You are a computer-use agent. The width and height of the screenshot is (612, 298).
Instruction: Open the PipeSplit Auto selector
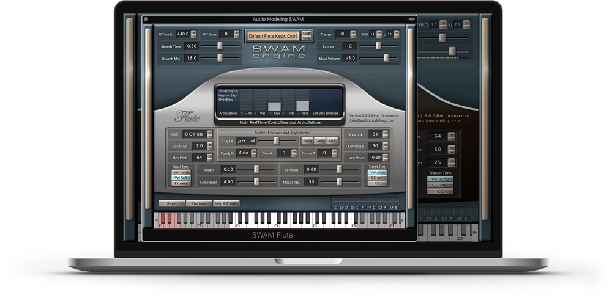click(x=244, y=153)
